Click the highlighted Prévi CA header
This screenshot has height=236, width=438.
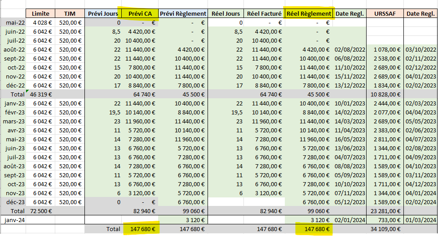click(140, 13)
